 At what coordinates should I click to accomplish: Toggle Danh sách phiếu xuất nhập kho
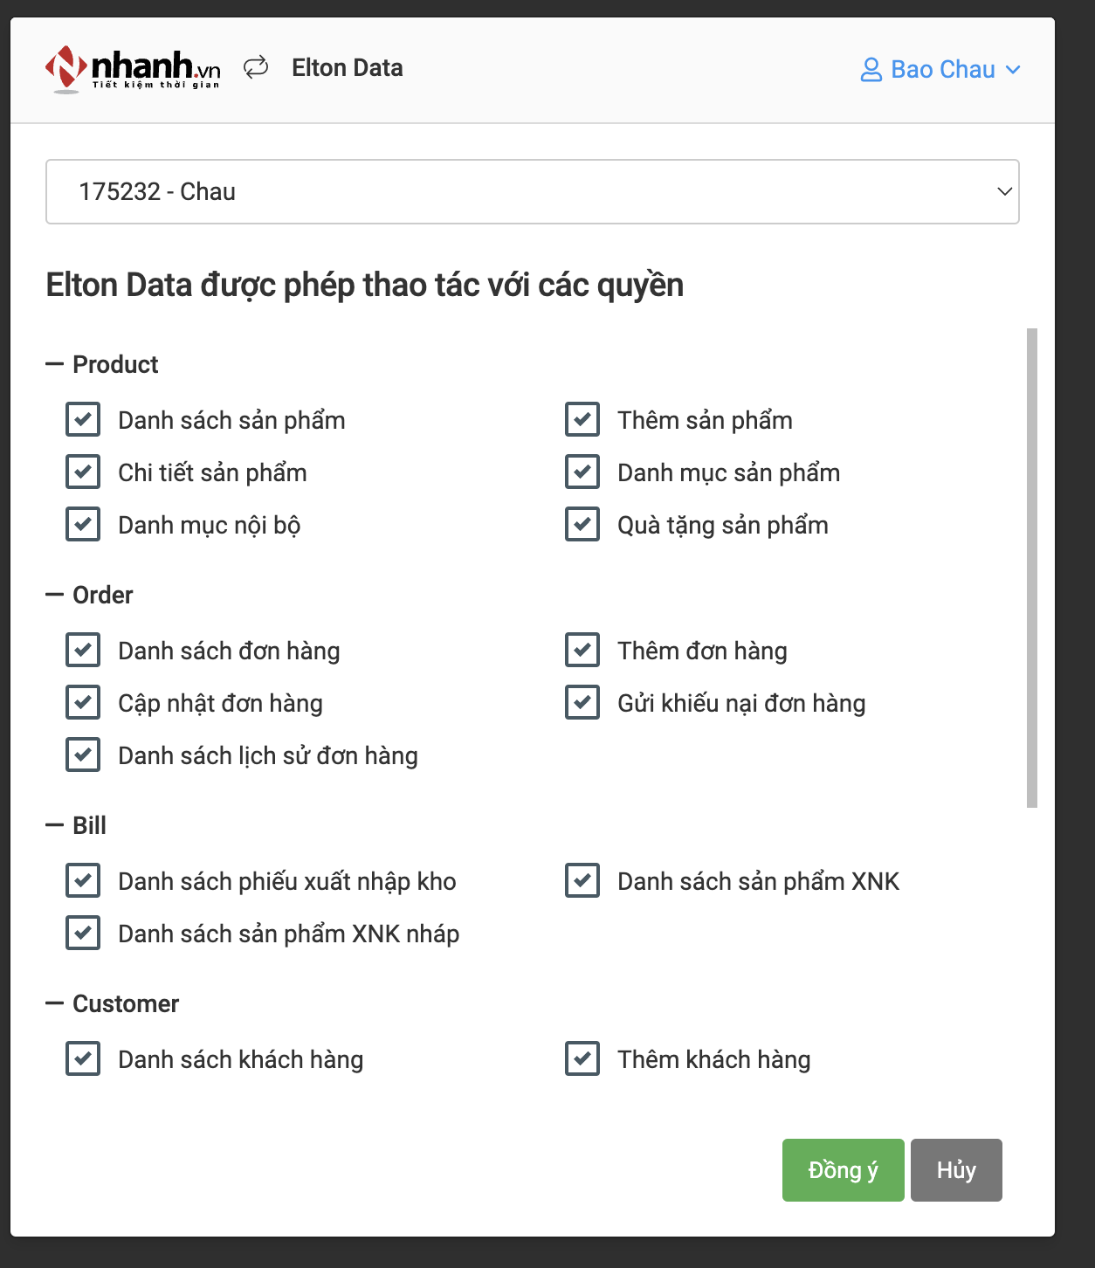click(82, 881)
